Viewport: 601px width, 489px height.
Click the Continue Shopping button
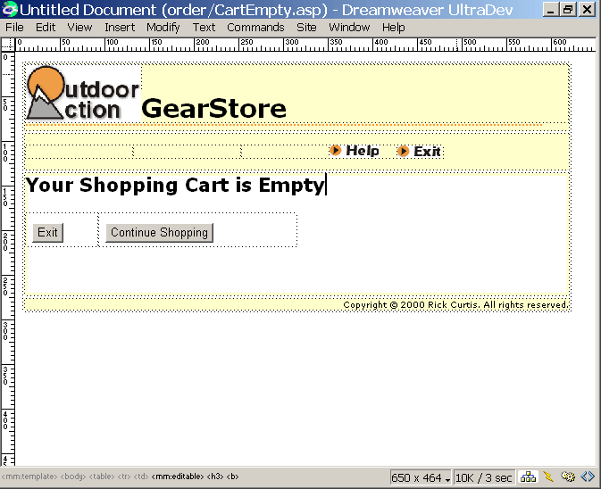[x=159, y=233]
